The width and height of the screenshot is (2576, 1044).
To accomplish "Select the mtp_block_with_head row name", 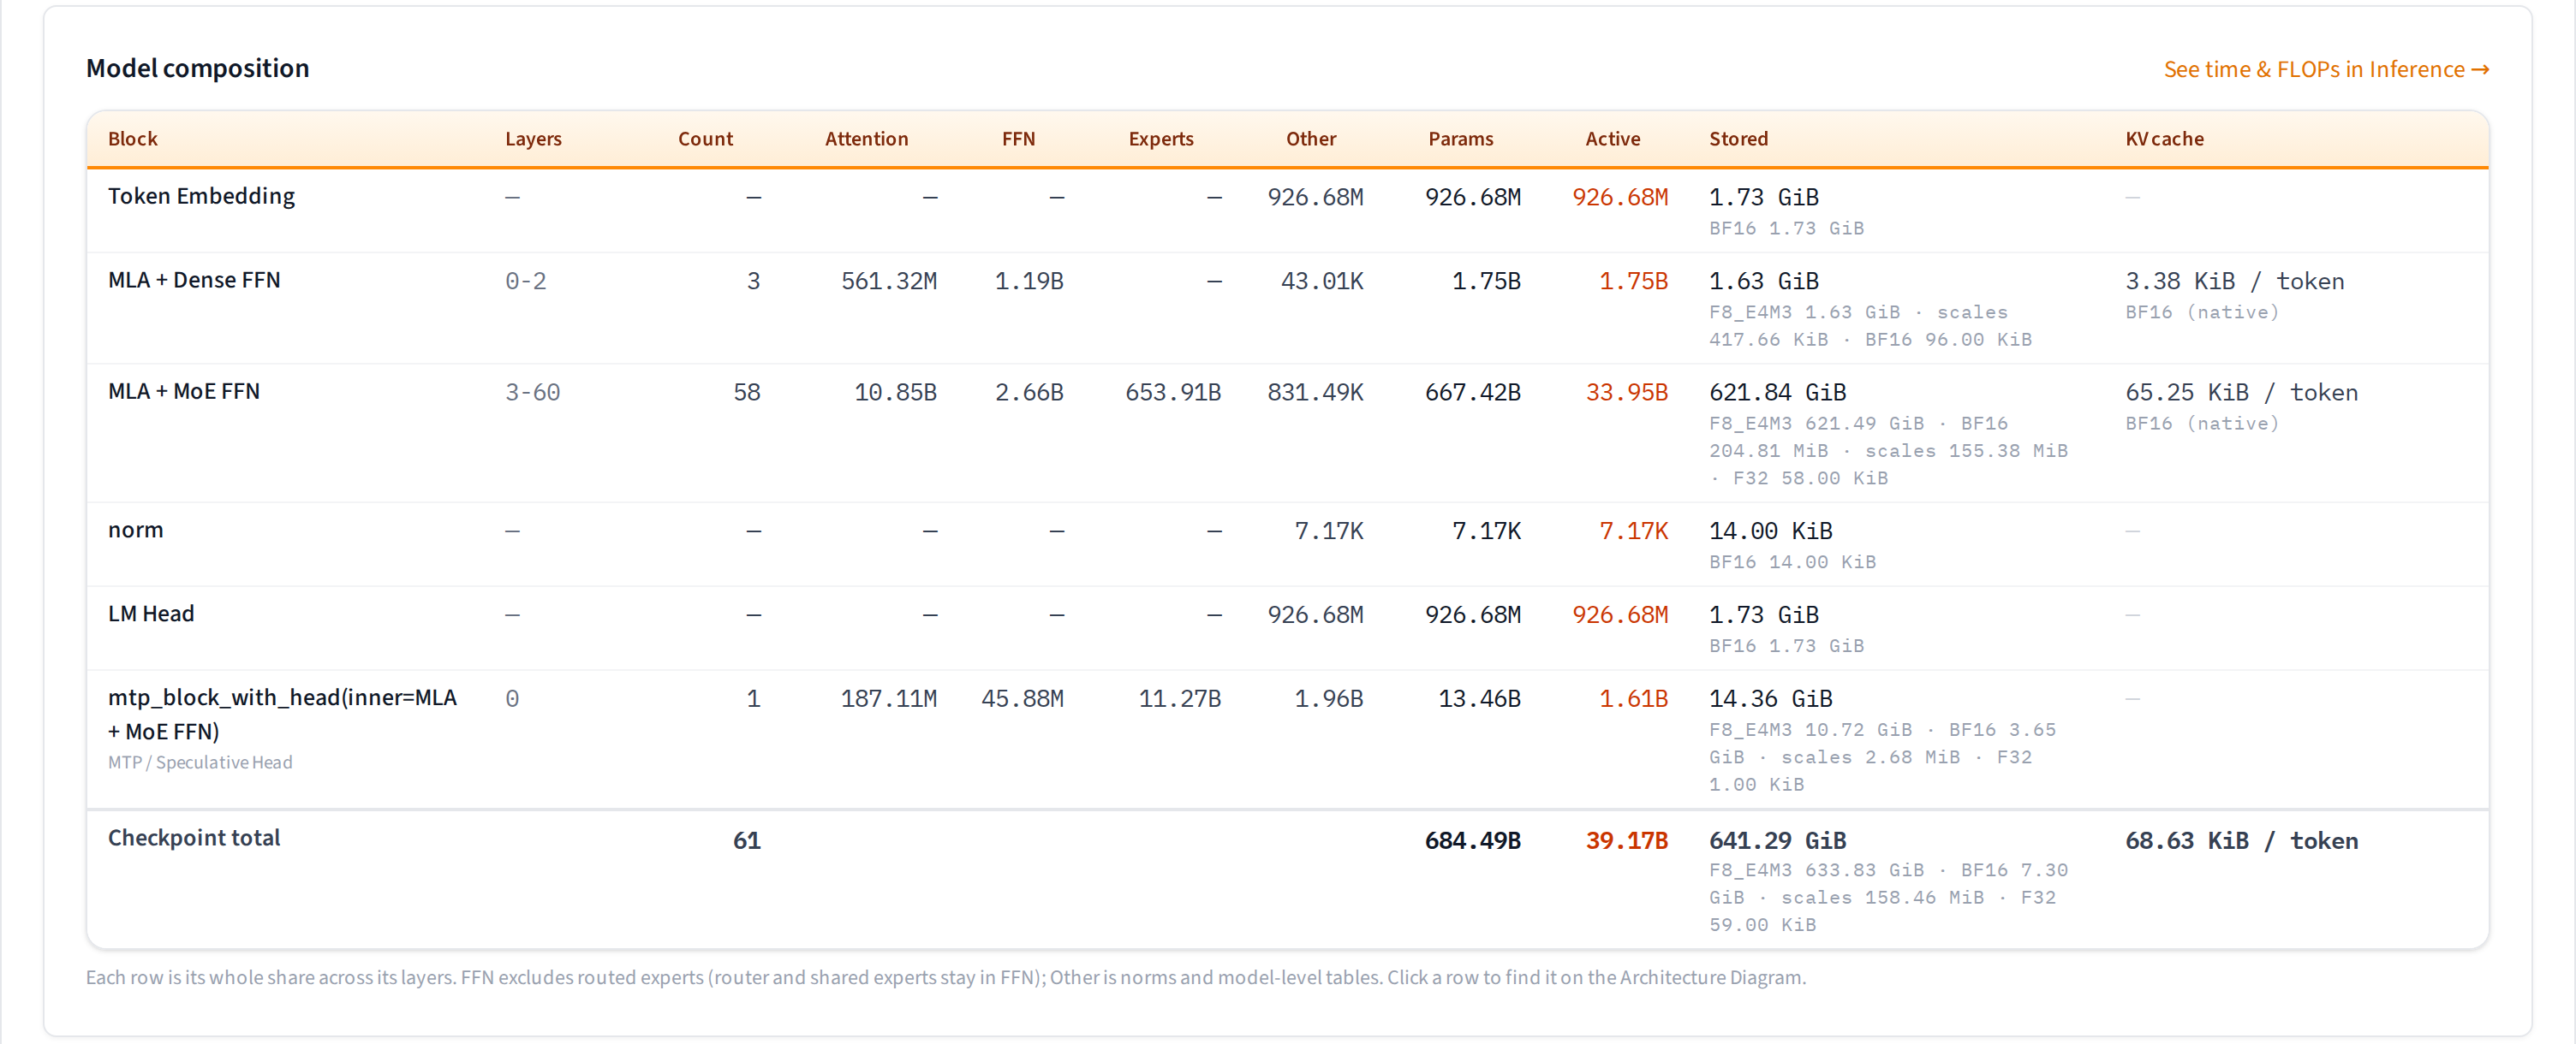I will (x=282, y=714).
